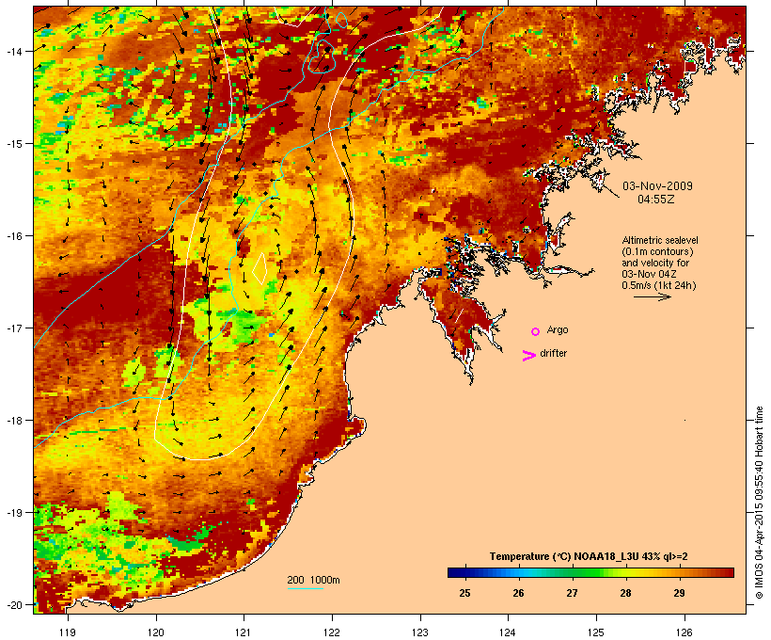771x640 pixels.
Task: Click the longitude axis label '121'
Action: click(244, 632)
